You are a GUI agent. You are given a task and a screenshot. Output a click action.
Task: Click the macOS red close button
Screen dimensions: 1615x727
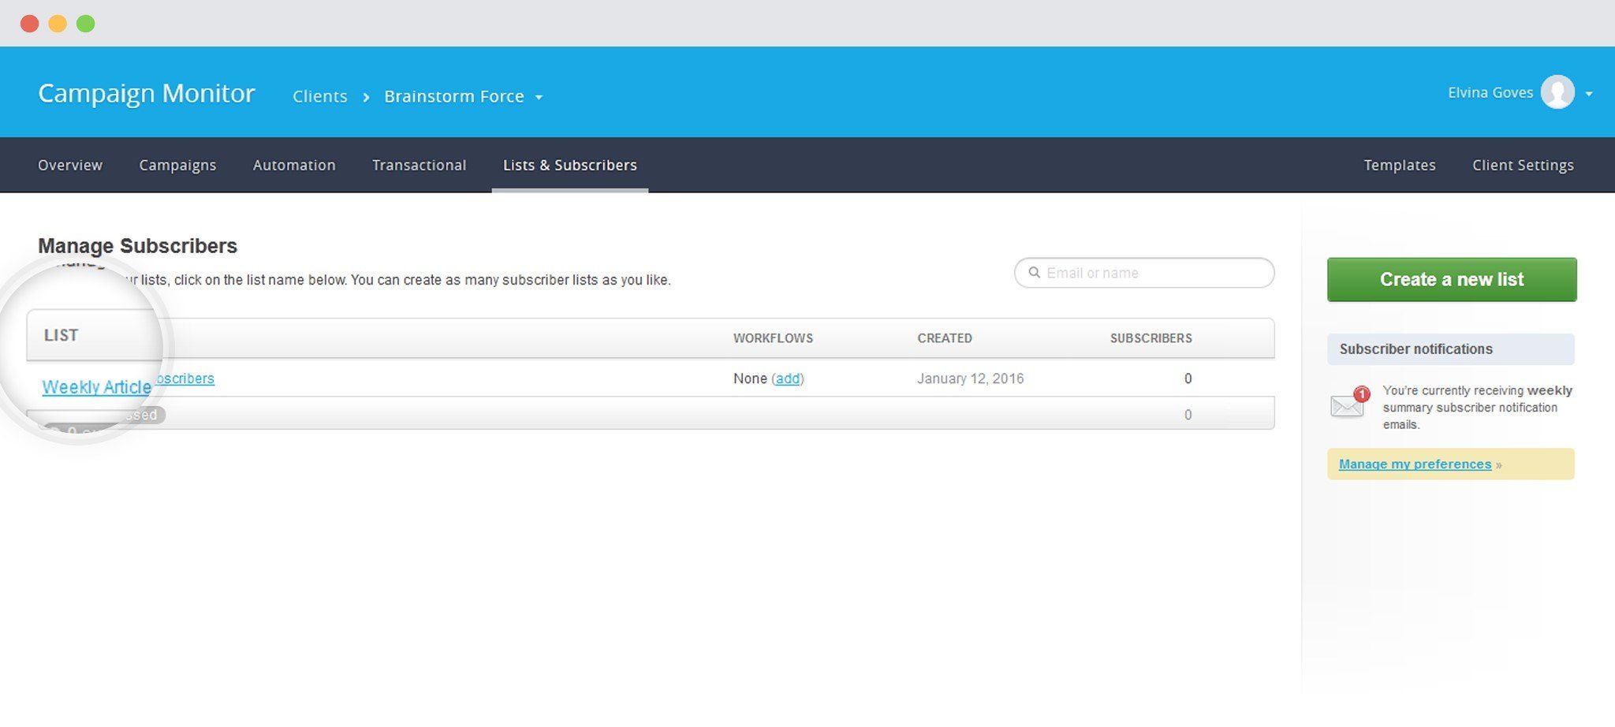pyautogui.click(x=30, y=24)
